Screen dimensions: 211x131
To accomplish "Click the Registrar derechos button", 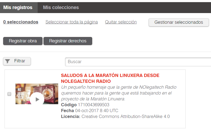I will coord(68,41).
